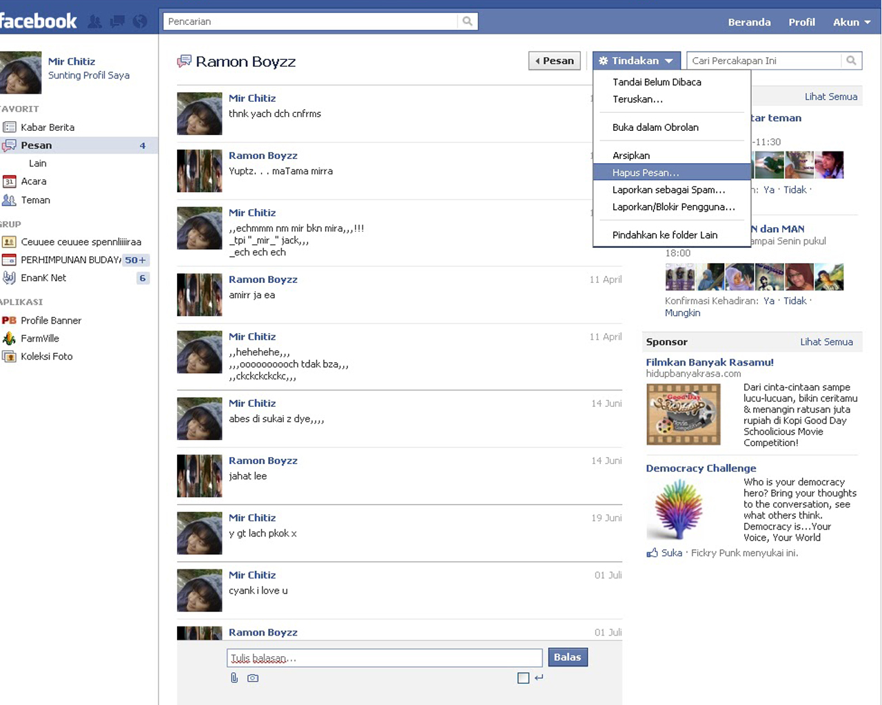
Task: Open friend requests icon in top bar
Action: 95,21
